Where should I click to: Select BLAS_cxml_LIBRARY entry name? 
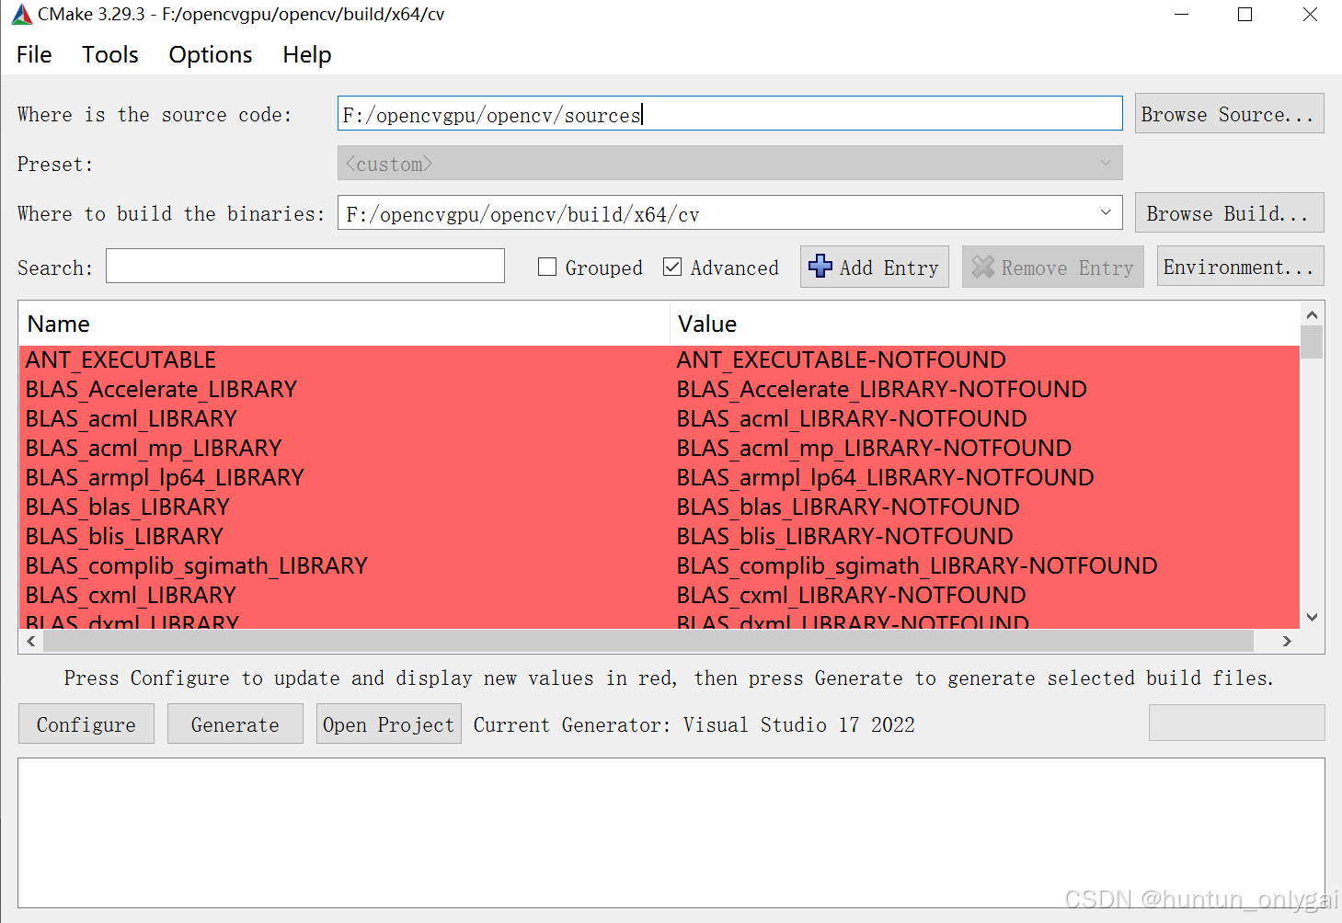click(x=131, y=595)
